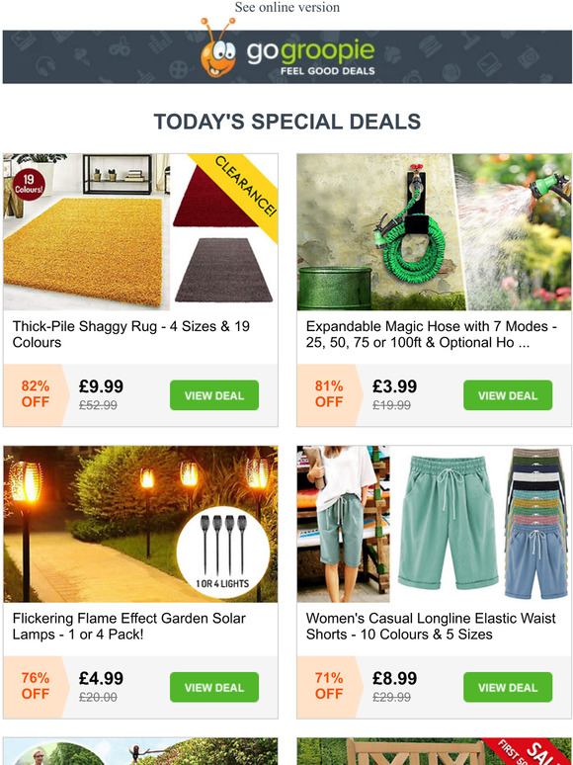Click the 81% OFF discount tag

(329, 394)
